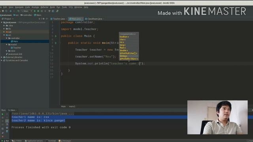Image resolution: width=253 pixels, height=142 pixels.
Task: Collapse the javaLesson project root node
Action: point(2,22)
